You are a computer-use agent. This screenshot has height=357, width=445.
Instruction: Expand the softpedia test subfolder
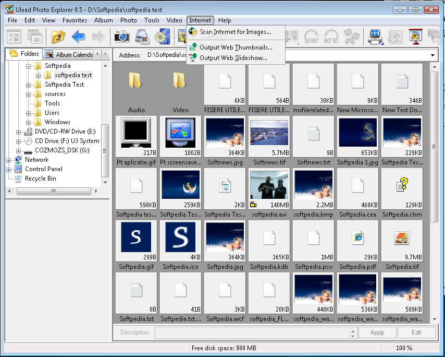(39, 76)
